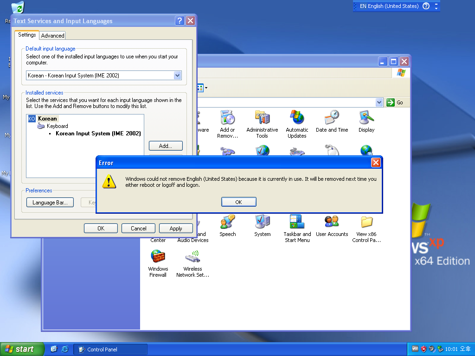Open Windows Firewall icon

[158, 263]
